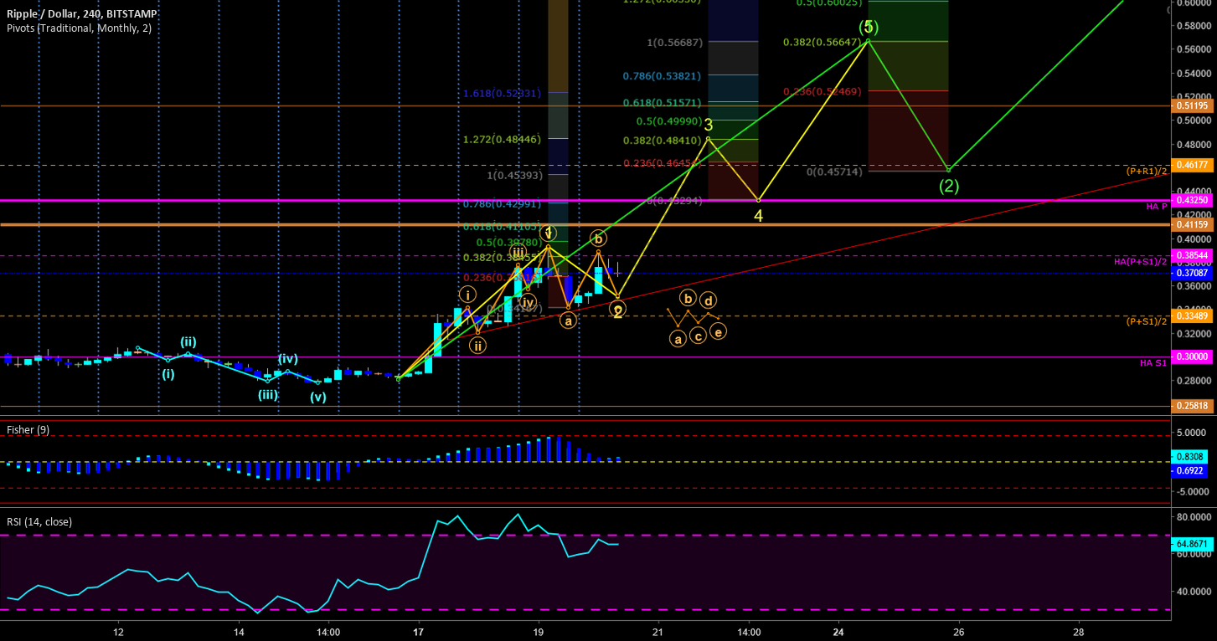
Task: Open the Ripple / Dollar symbol title
Action: pos(81,14)
